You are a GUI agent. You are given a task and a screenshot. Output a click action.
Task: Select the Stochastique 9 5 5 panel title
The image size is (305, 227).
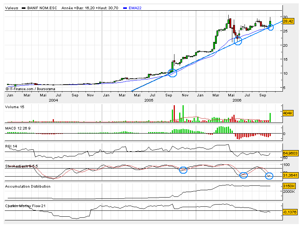coord(22,166)
